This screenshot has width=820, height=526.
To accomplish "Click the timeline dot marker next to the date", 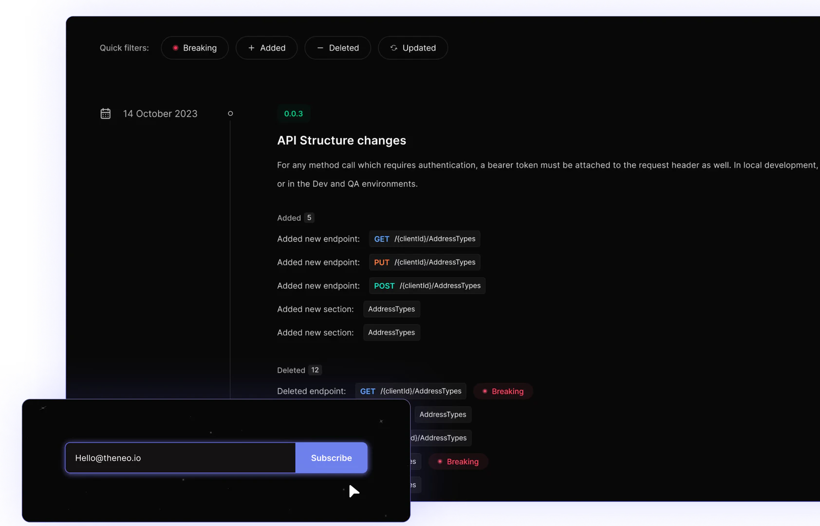I will tap(230, 113).
